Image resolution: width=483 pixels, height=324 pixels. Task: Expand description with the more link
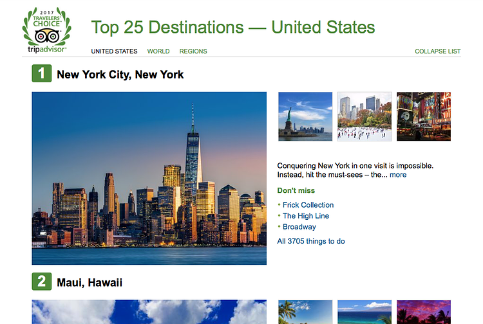[398, 175]
